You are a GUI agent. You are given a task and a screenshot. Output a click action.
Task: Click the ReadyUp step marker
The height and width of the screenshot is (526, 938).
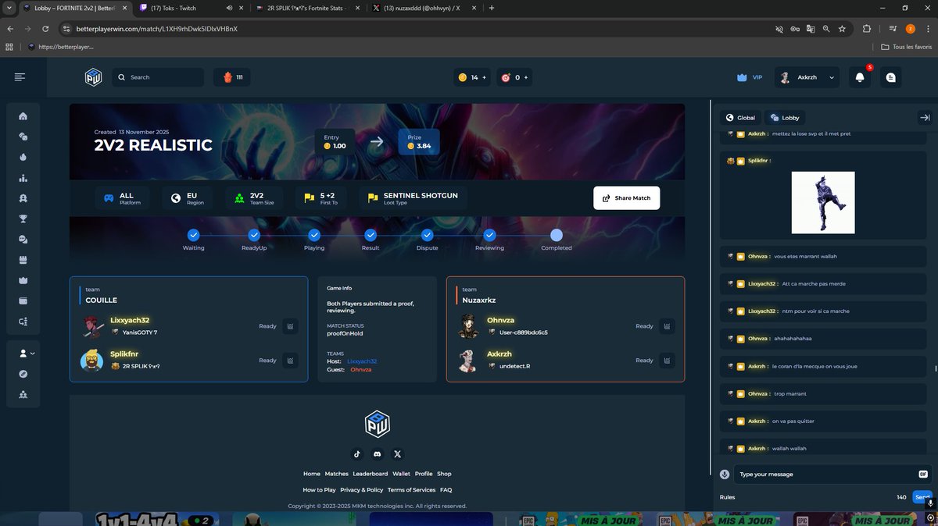click(254, 234)
